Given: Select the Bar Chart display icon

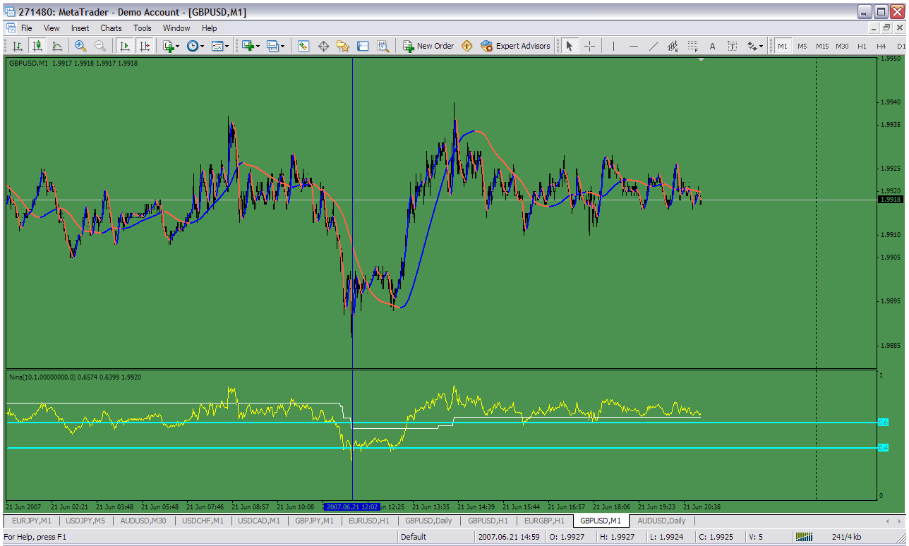Looking at the screenshot, I should (18, 46).
